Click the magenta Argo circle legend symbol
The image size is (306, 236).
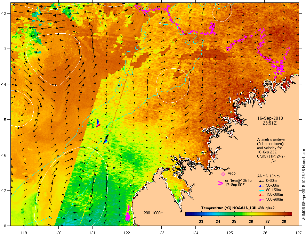pos(223,174)
